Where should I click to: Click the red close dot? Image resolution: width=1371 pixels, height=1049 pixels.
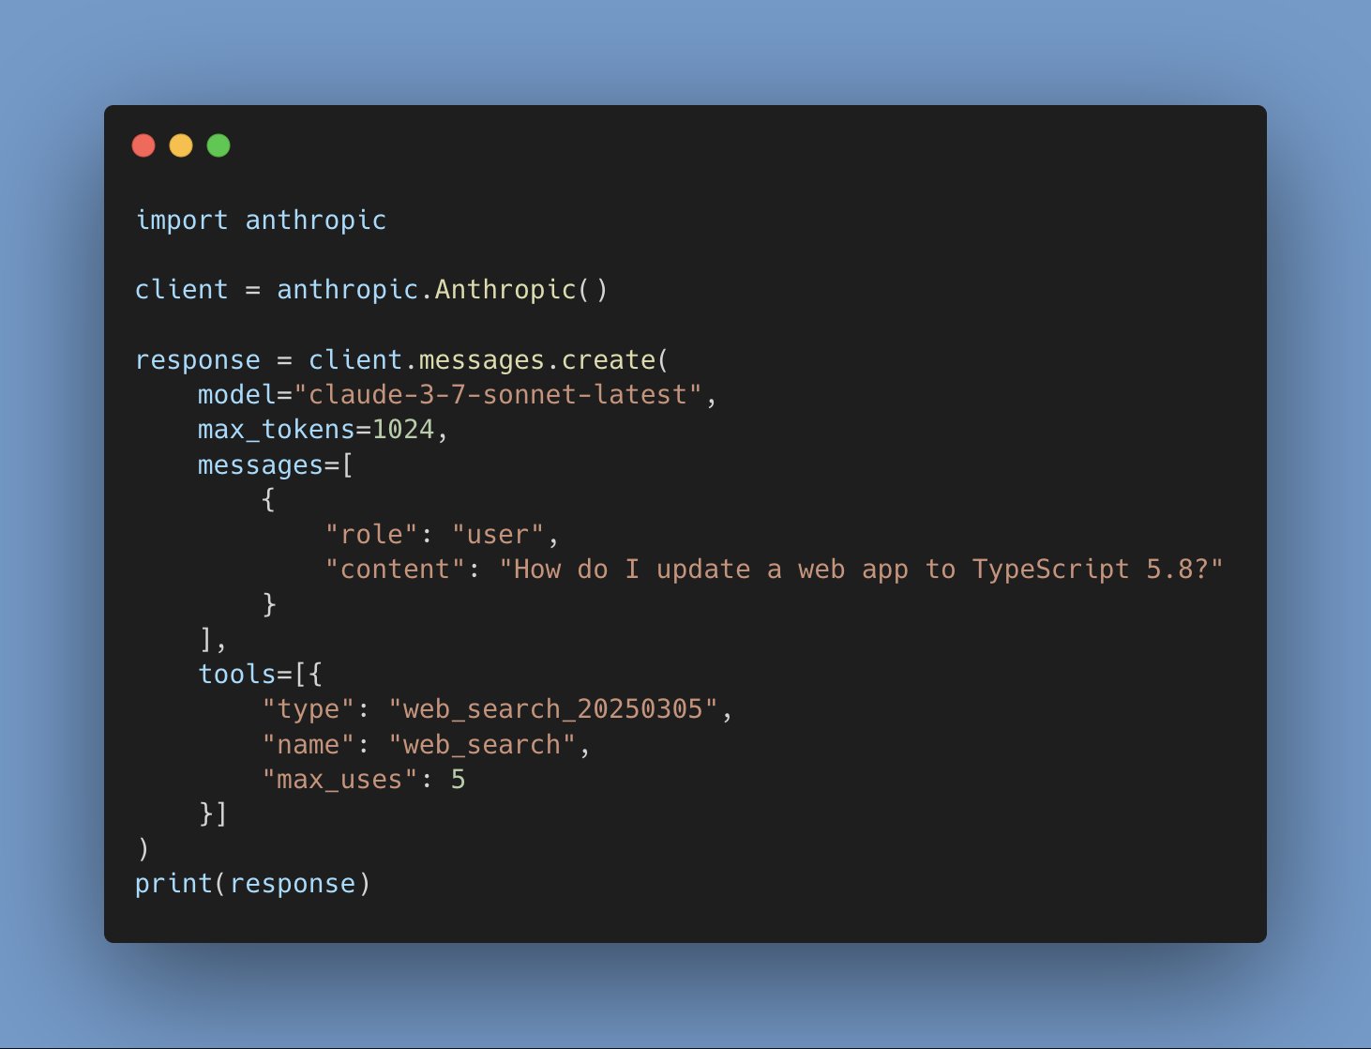(143, 145)
